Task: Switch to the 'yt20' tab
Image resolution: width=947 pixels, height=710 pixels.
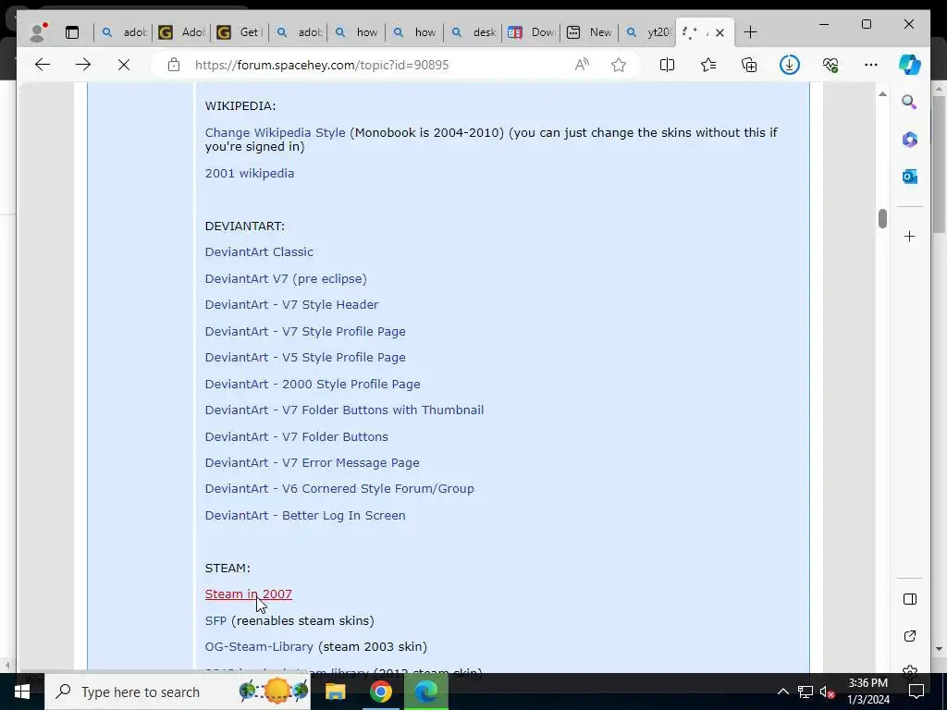Action: 647,32
